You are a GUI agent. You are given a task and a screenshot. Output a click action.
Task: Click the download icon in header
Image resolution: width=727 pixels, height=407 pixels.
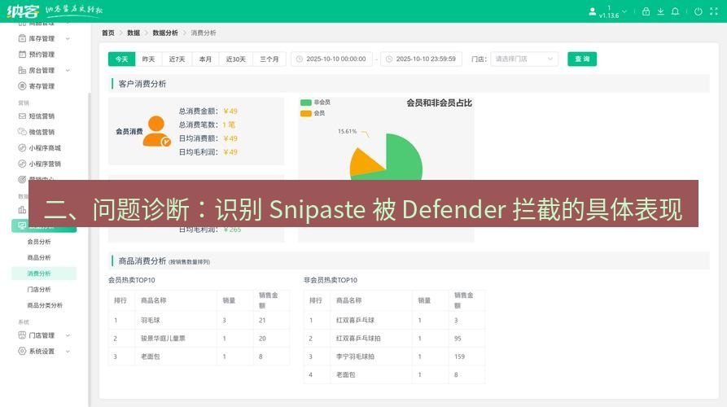pos(660,11)
